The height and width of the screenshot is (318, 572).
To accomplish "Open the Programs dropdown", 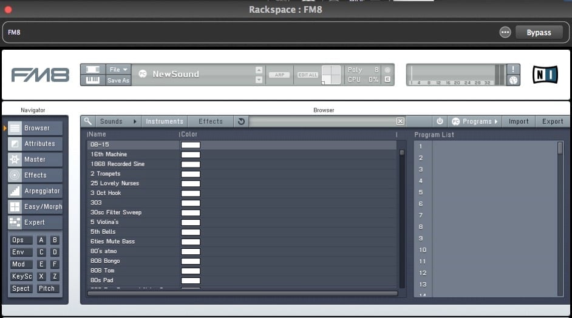I will pos(475,121).
